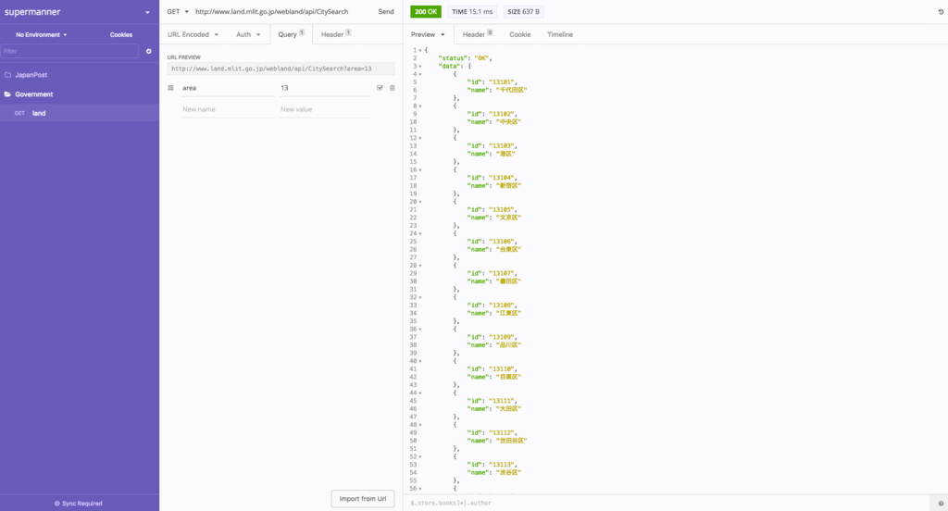Click the TIME 15.1 ms tag
The width and height of the screenshot is (948, 511).
click(x=472, y=11)
